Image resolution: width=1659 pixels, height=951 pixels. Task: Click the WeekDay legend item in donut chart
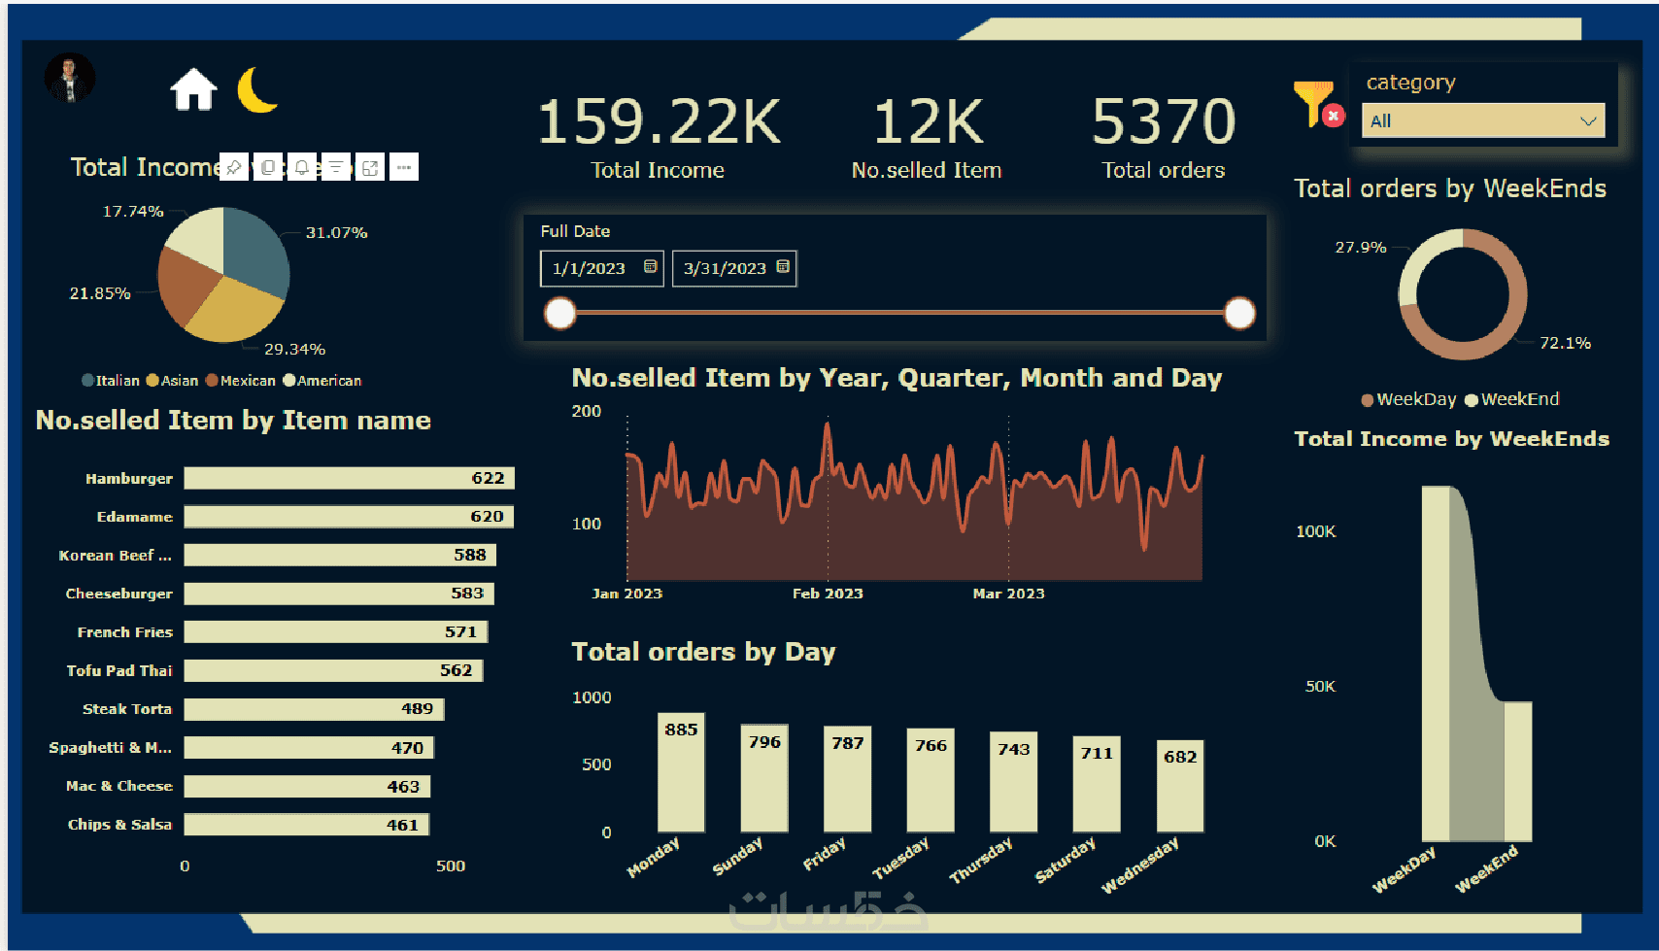coord(1408,399)
